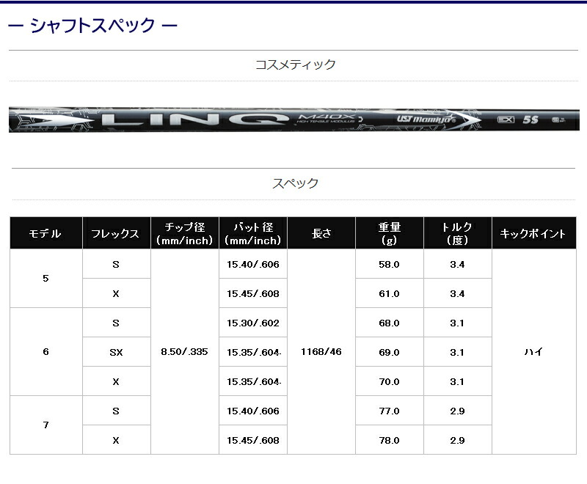
Task: Select the キックポイント column header
Action: click(532, 235)
